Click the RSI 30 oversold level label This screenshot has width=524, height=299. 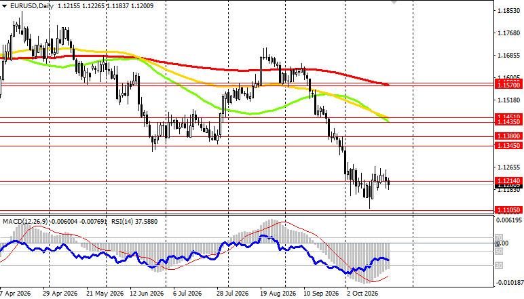499,266
